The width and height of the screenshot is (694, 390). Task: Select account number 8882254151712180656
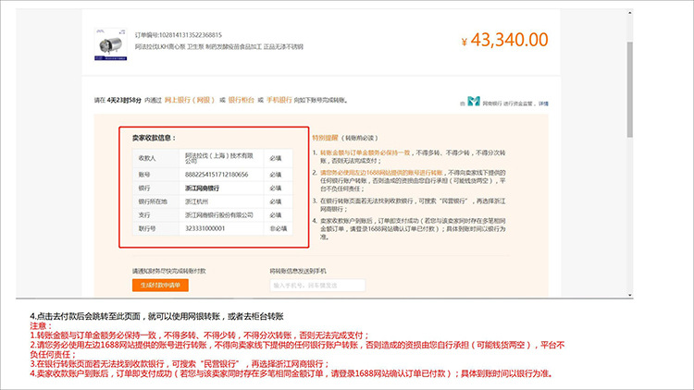tap(217, 175)
